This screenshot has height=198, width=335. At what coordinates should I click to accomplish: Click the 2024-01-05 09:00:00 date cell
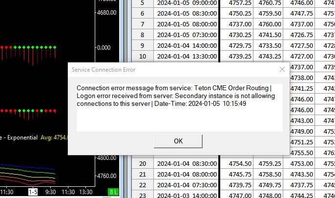187,3
